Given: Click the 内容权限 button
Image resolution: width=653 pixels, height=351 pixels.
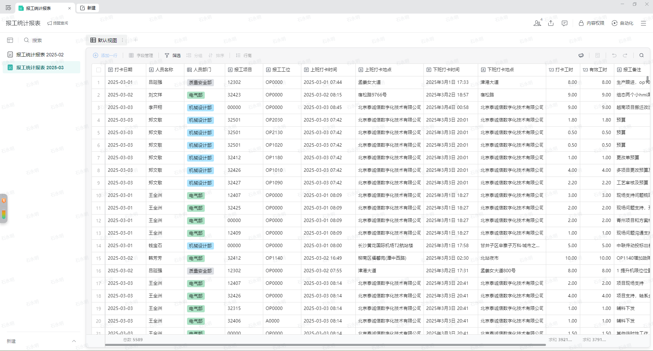Looking at the screenshot, I should (591, 23).
